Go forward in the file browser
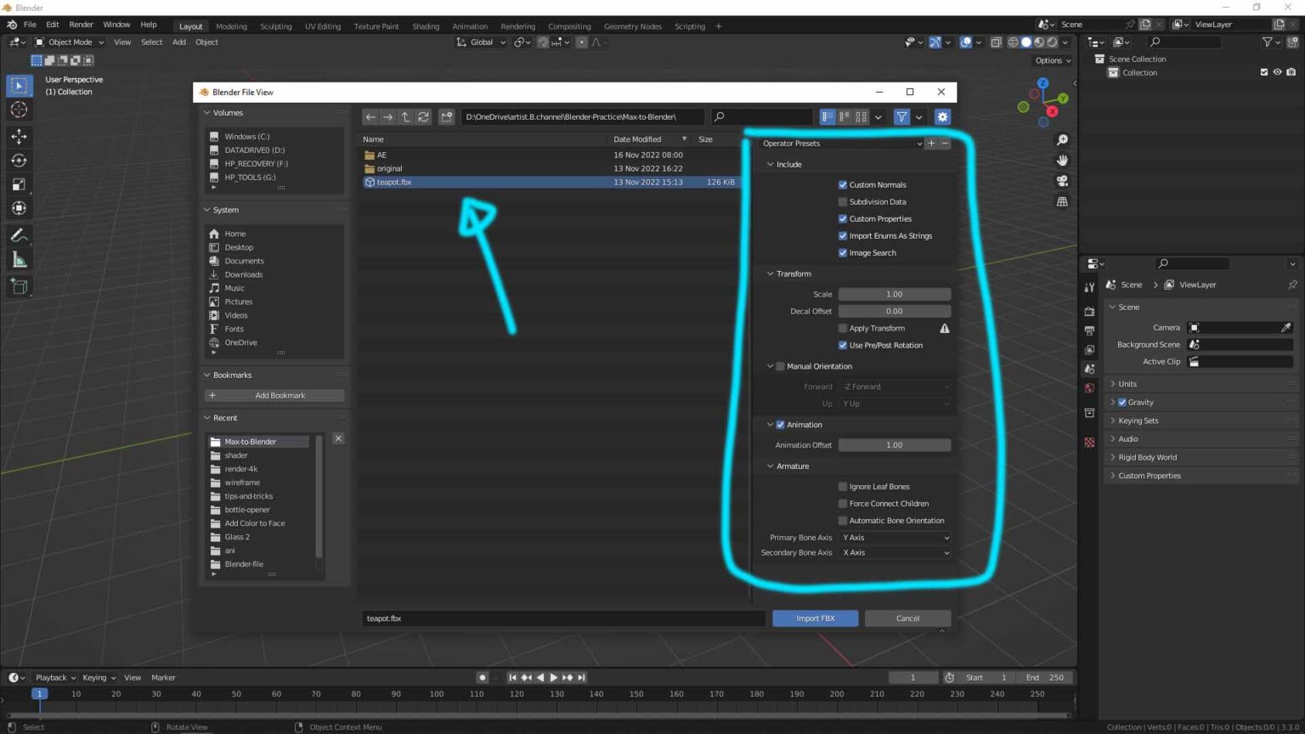The height and width of the screenshot is (734, 1305). pyautogui.click(x=387, y=117)
